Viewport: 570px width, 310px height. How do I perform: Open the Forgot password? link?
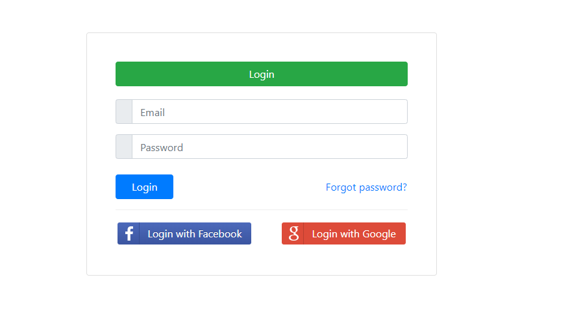366,187
